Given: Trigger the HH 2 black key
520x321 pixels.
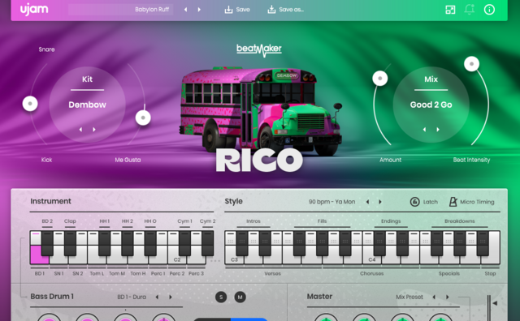Looking at the screenshot, I should click(128, 243).
